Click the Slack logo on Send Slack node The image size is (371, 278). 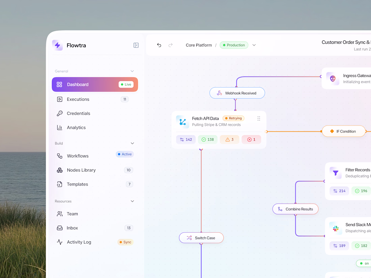[x=336, y=228]
